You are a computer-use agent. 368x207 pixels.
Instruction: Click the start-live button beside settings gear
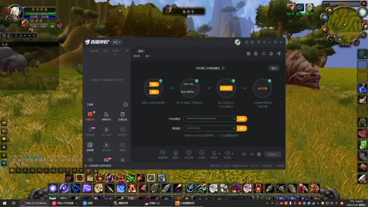coord(273,154)
